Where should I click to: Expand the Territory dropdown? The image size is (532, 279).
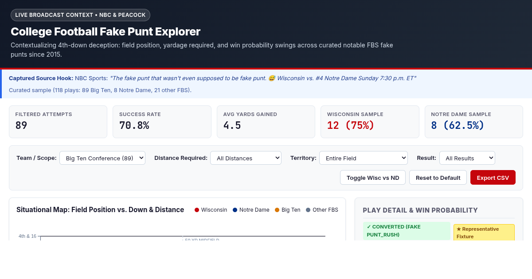coord(364,158)
